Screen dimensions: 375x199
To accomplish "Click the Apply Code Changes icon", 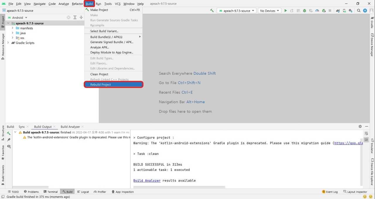I will pyautogui.click(x=298, y=11).
